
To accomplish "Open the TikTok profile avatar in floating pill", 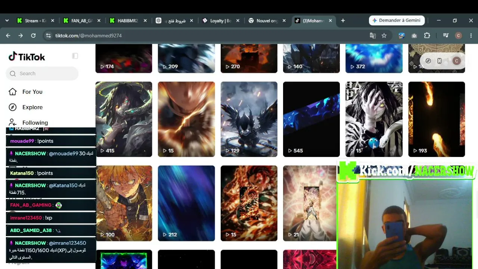I will pyautogui.click(x=456, y=61).
